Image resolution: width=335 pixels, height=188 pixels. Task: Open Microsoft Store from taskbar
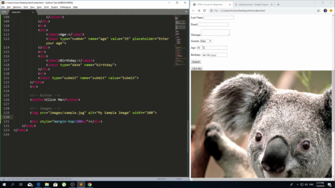(x=55, y=184)
